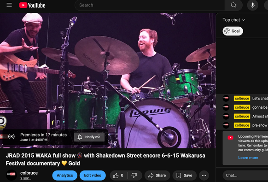
Task: Go to YouTube home via logo
Action: [x=32, y=6]
